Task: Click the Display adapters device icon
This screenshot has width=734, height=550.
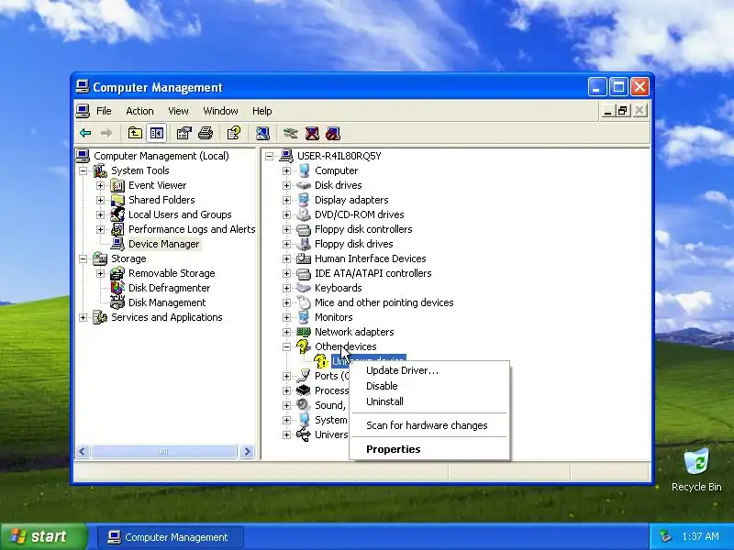Action: click(304, 200)
